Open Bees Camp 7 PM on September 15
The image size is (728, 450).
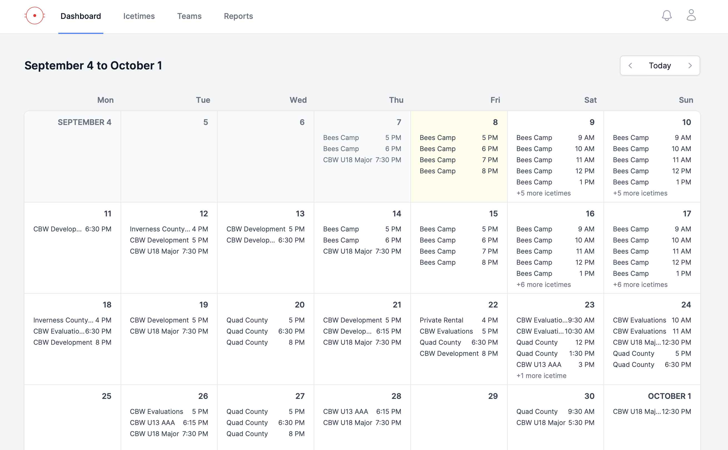(459, 251)
